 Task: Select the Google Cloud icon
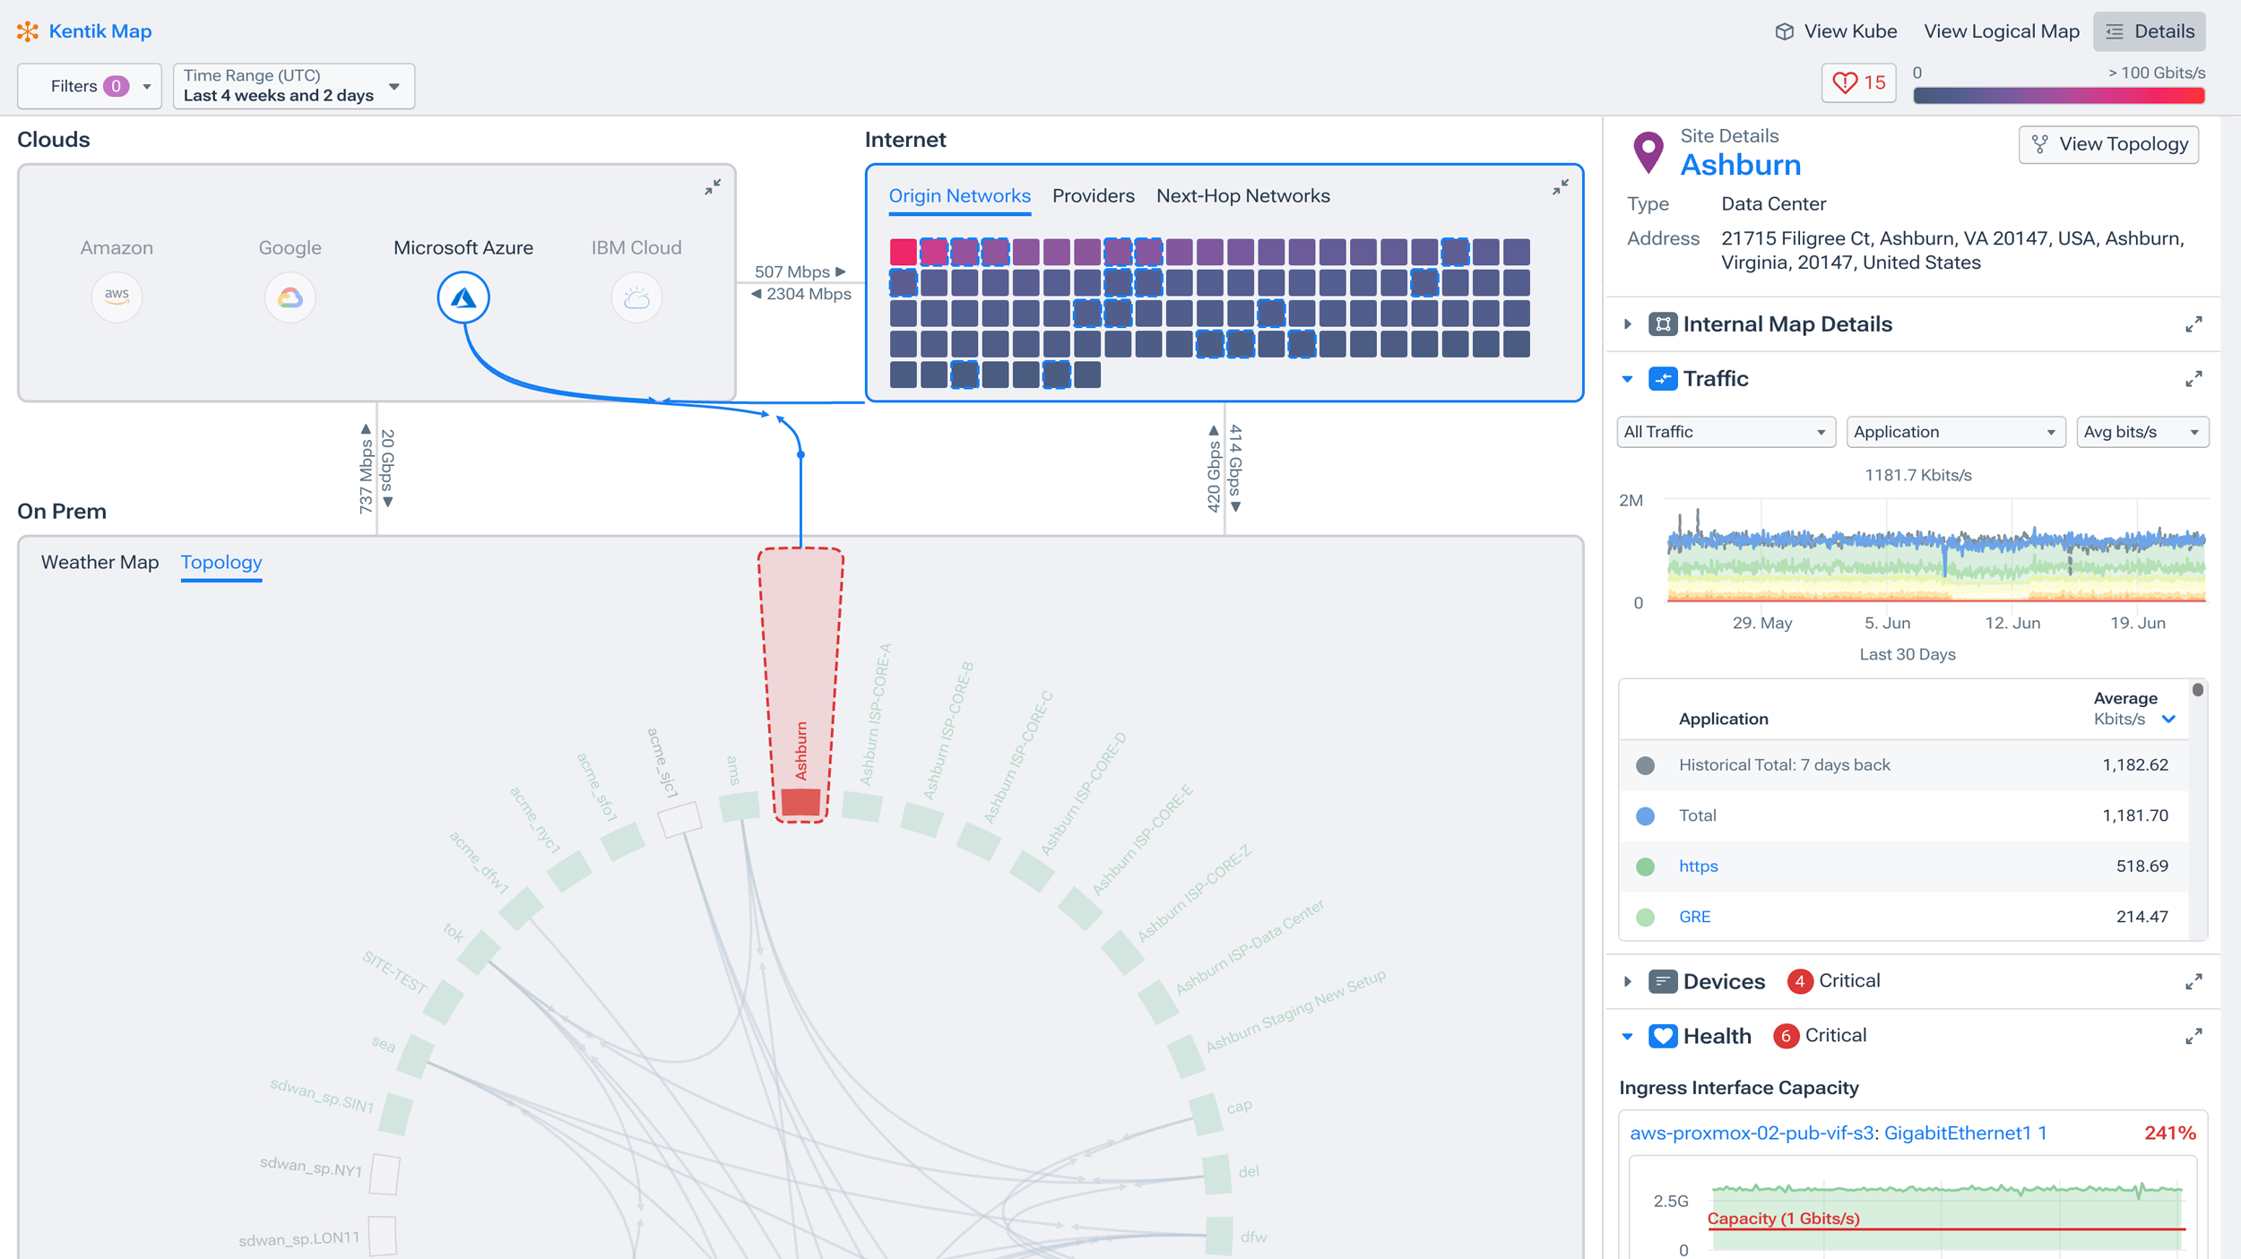click(289, 297)
